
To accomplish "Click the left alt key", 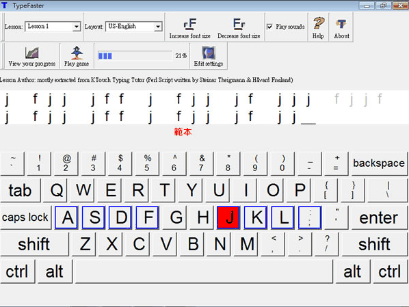I will tap(55, 271).
